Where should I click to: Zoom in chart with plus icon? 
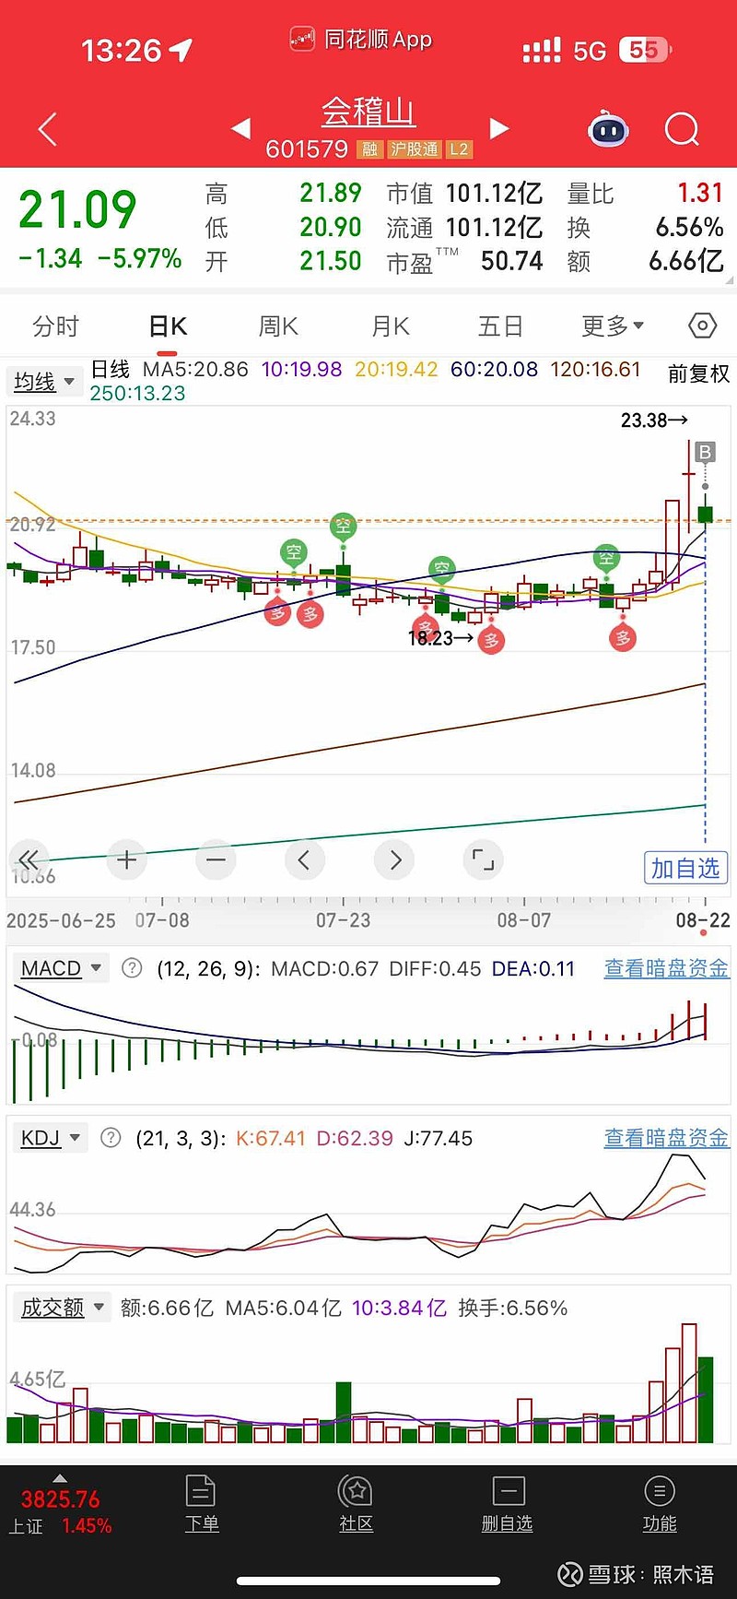pyautogui.click(x=127, y=860)
